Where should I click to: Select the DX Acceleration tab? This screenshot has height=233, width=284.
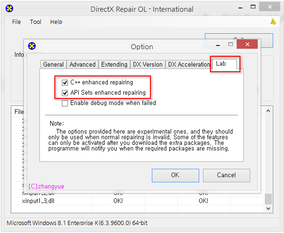[x=189, y=65]
